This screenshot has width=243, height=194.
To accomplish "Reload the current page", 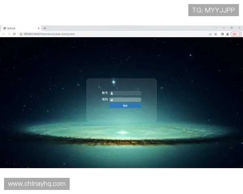I will 14,34.
